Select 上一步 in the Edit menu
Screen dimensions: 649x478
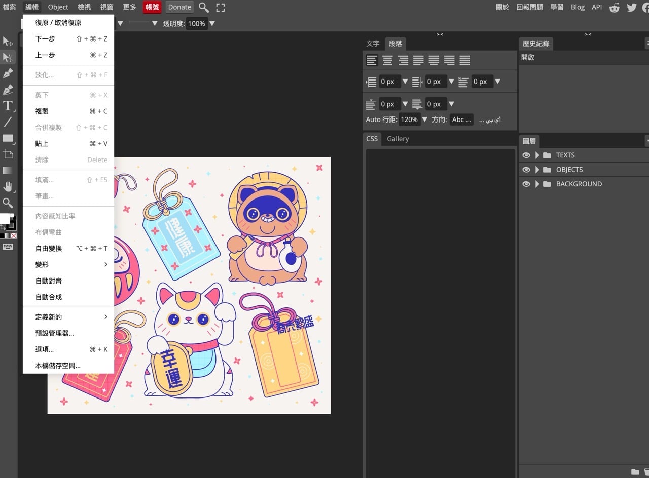tap(68, 55)
